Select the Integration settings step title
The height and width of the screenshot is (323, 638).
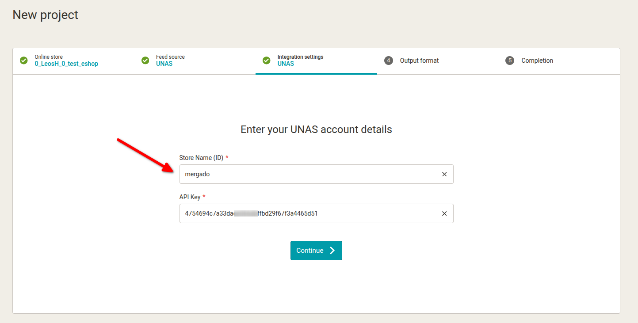300,57
